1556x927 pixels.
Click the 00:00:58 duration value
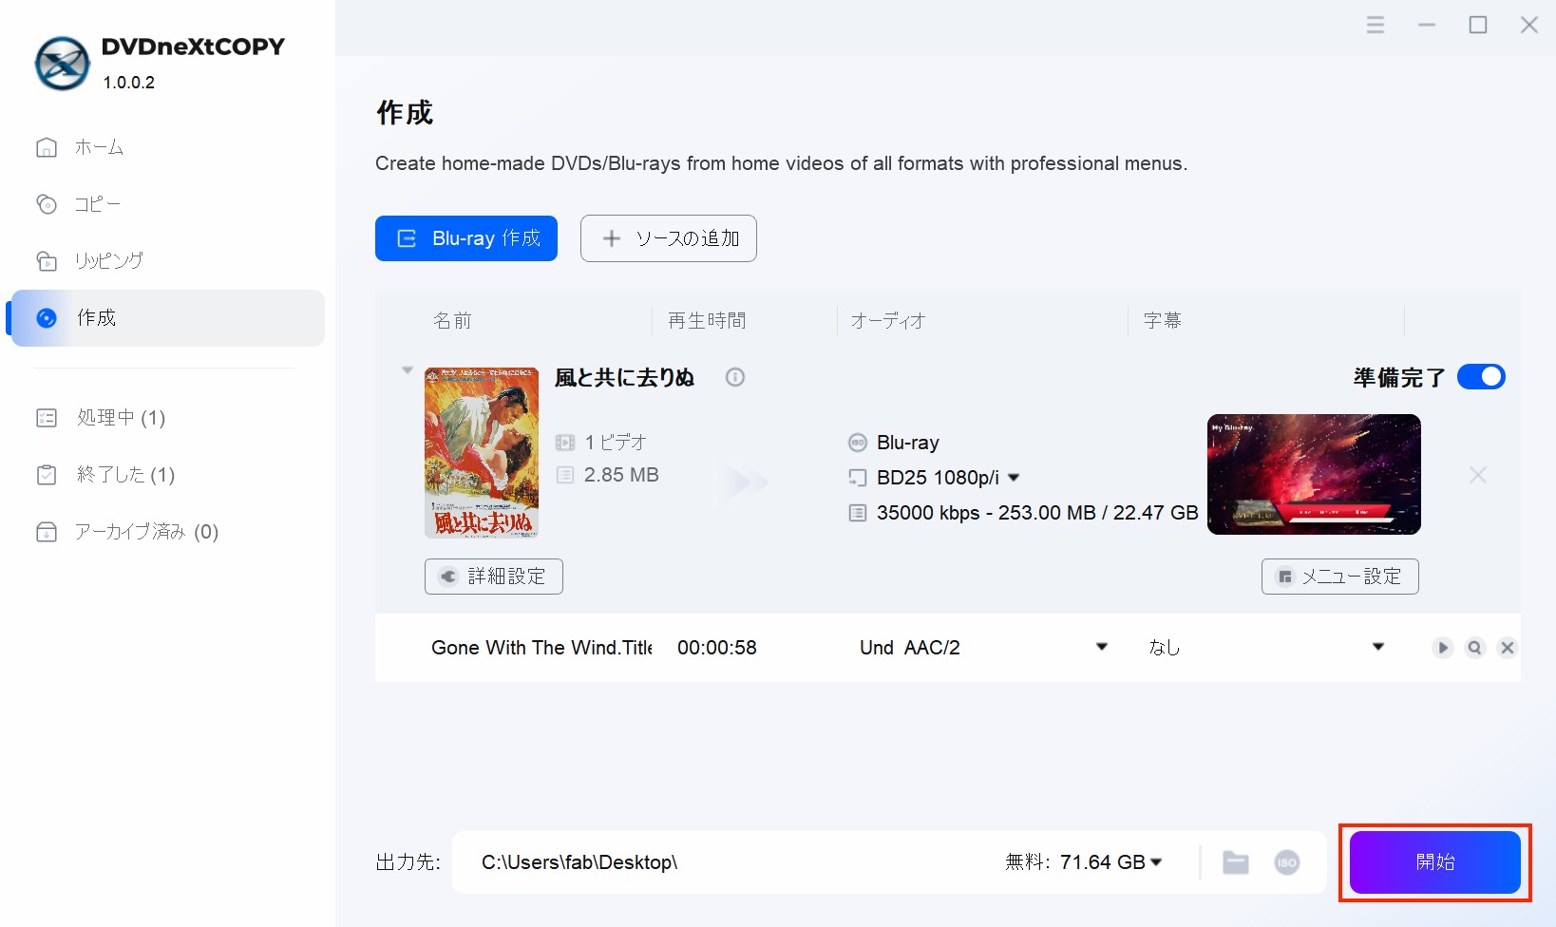tap(717, 648)
